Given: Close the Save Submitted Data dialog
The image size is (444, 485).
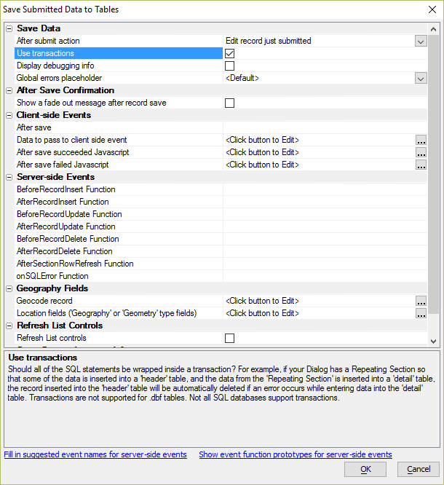Looking at the screenshot, I should point(432,9).
